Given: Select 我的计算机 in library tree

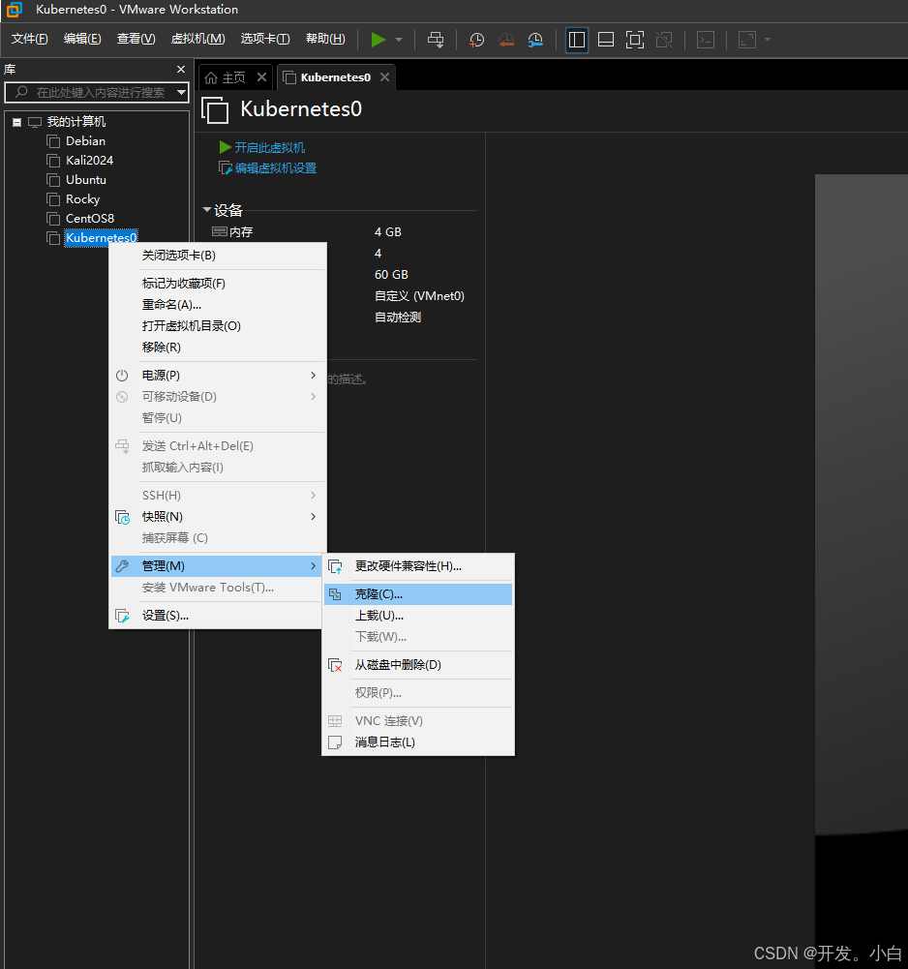Looking at the screenshot, I should pos(76,122).
